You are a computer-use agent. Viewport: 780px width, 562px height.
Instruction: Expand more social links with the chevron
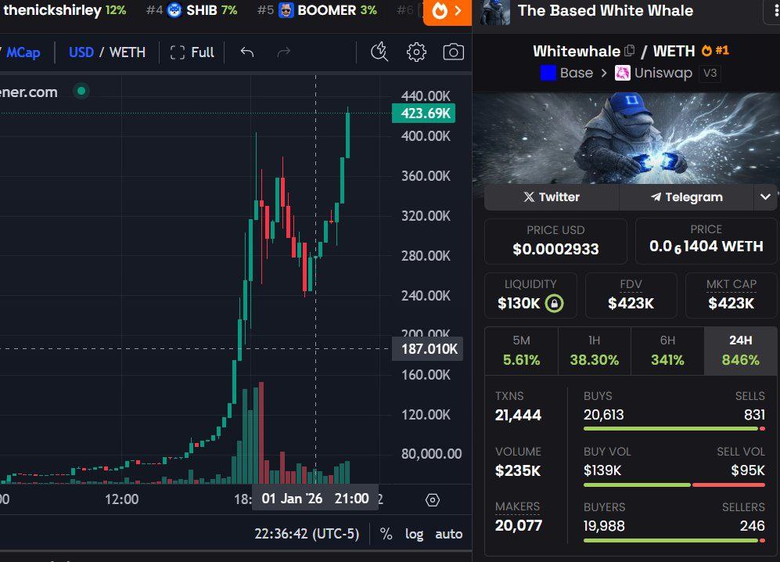pos(765,197)
